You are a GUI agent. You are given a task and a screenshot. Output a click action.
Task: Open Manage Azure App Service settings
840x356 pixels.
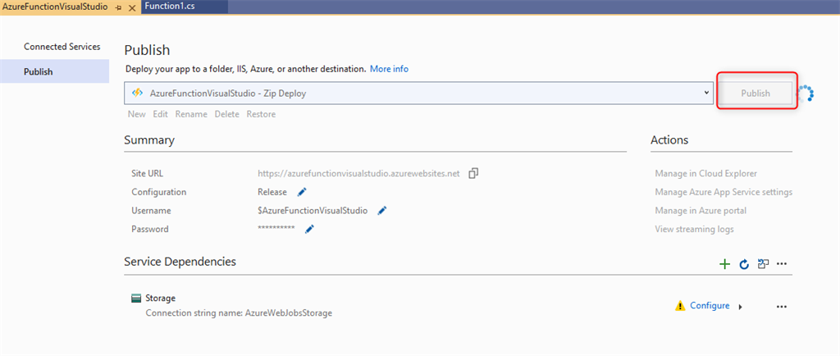pyautogui.click(x=724, y=192)
